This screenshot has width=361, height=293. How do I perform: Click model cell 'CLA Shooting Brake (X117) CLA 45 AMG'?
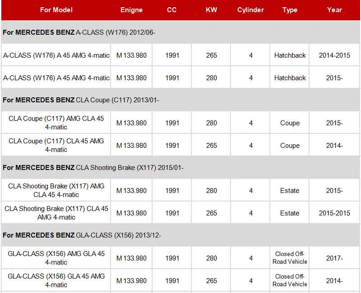tap(56, 213)
